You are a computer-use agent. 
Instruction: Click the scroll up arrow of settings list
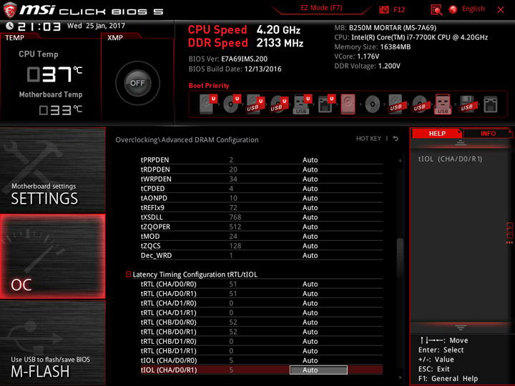[x=400, y=160]
